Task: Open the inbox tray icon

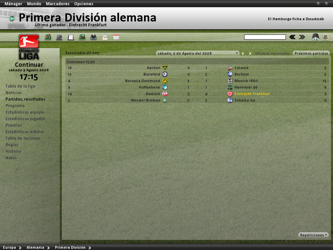Action: (325, 37)
